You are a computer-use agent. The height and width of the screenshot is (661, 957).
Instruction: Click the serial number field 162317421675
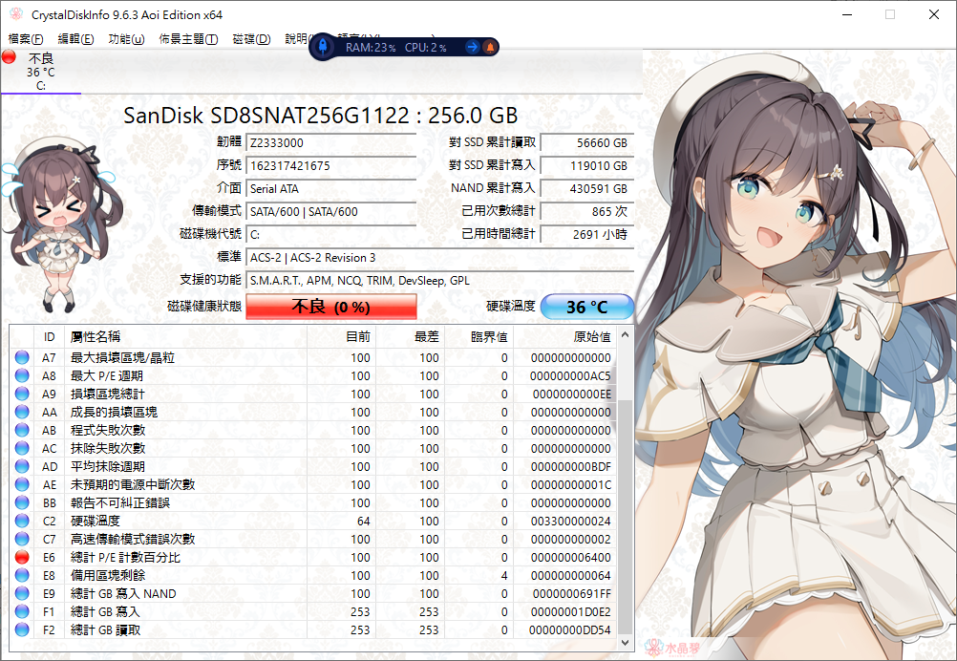[331, 165]
